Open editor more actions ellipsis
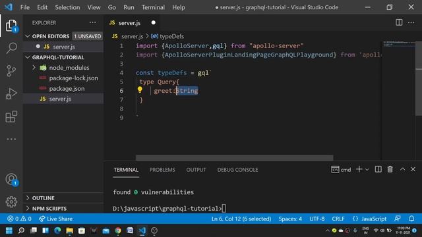Screen dimensions: 422x237 [411, 22]
